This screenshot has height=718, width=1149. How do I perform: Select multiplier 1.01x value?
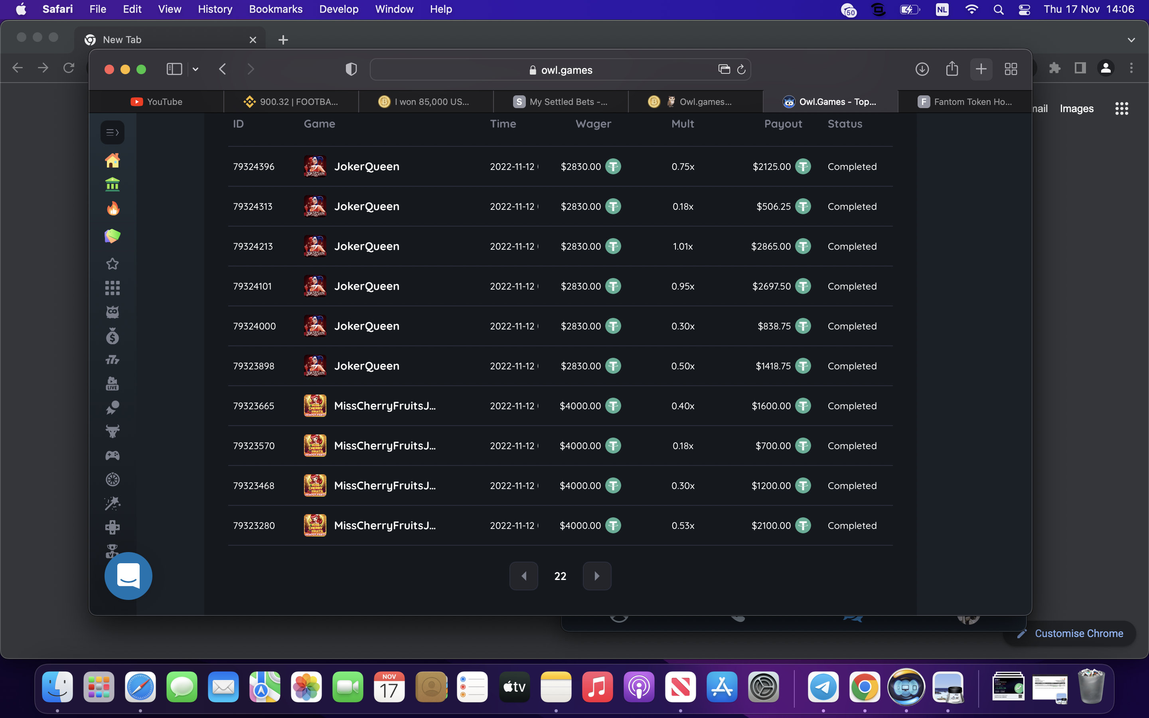683,247
